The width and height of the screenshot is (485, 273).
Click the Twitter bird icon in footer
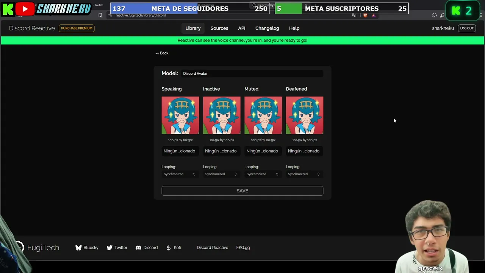click(110, 248)
